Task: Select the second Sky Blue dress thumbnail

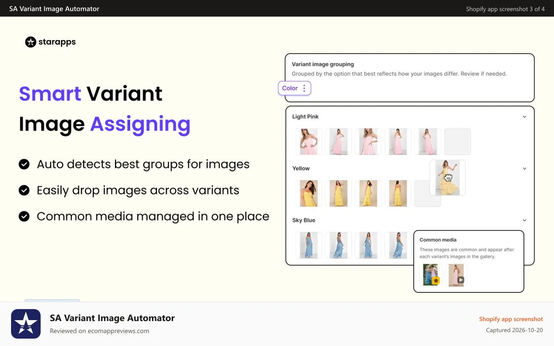Action: click(338, 245)
